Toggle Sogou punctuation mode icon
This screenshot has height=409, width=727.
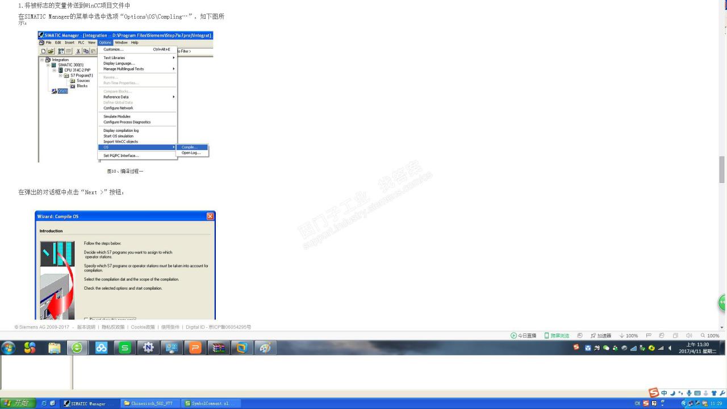tap(681, 393)
